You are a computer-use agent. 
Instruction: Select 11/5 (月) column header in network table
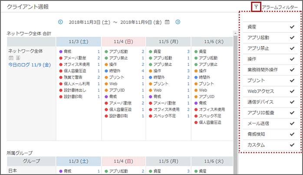click(168, 42)
